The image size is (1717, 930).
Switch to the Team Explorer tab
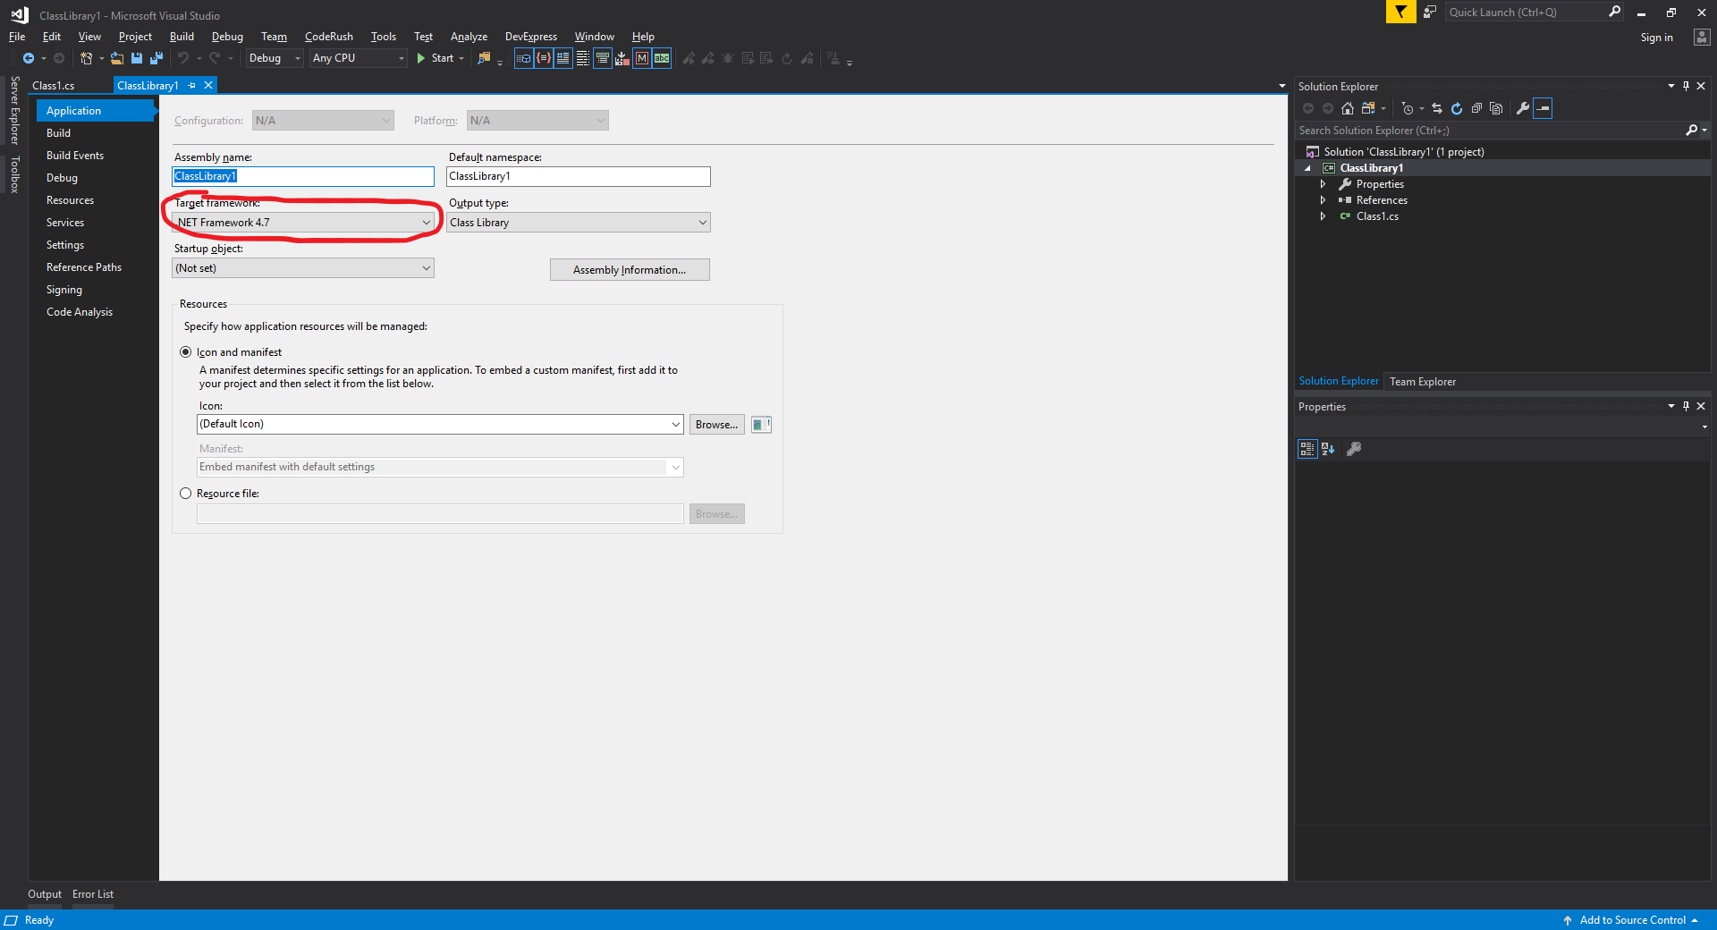1423,382
